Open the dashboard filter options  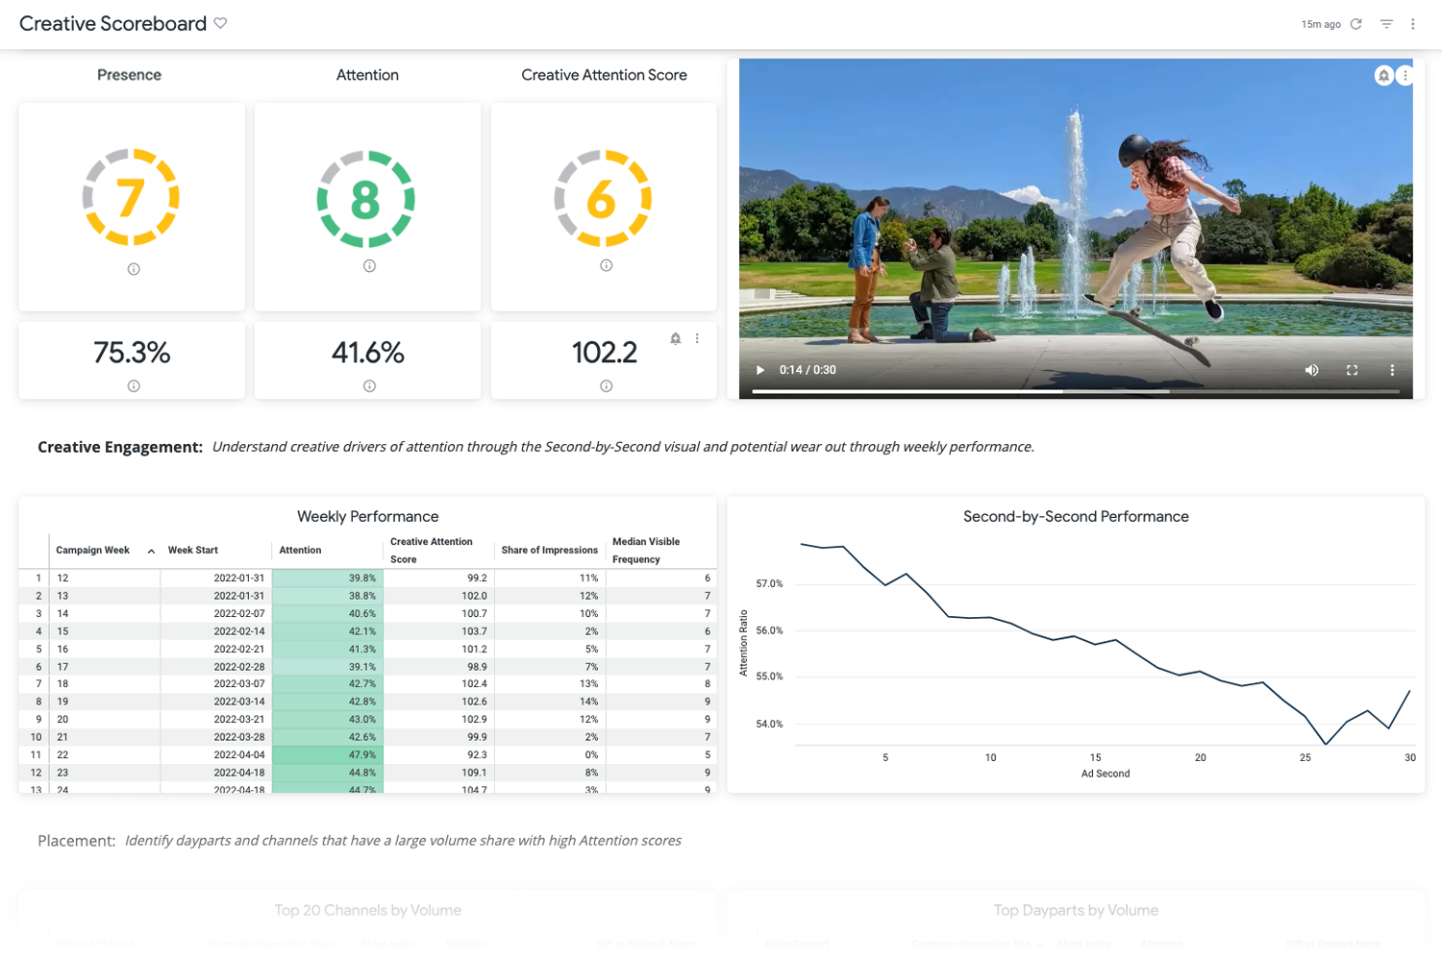(1385, 24)
